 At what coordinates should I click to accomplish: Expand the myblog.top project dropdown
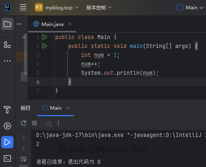tap(57, 7)
